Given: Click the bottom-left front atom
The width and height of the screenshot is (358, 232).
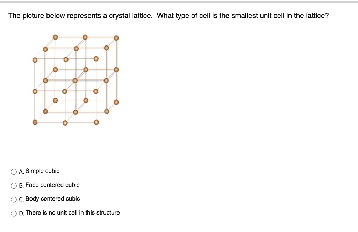Looking at the screenshot, I should [x=35, y=122].
